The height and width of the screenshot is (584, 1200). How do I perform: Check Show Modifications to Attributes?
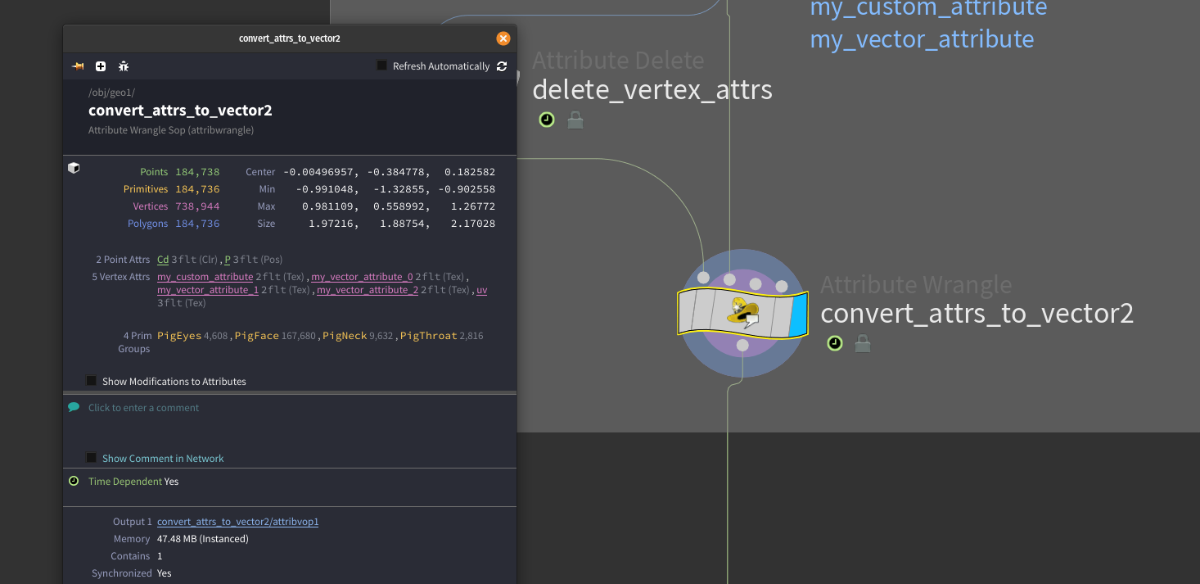[91, 380]
